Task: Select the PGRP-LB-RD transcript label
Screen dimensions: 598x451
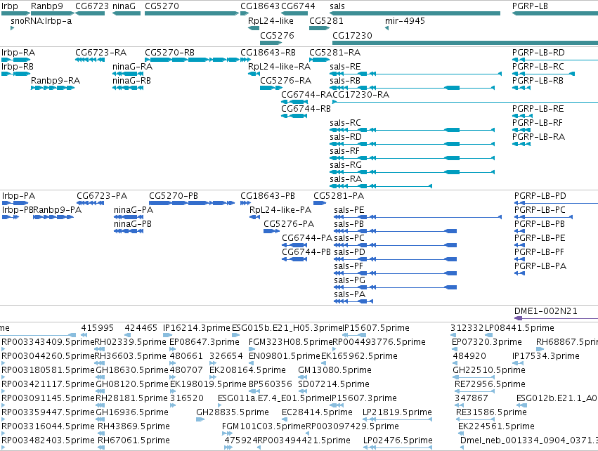Action: point(538,52)
